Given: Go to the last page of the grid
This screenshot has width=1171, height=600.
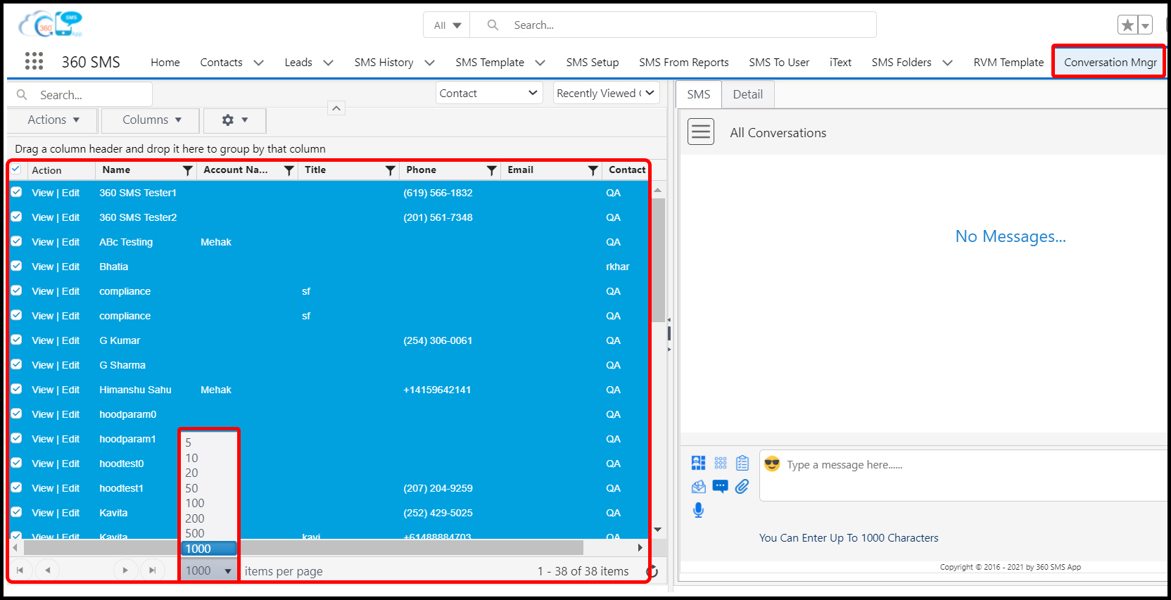Looking at the screenshot, I should pos(153,570).
